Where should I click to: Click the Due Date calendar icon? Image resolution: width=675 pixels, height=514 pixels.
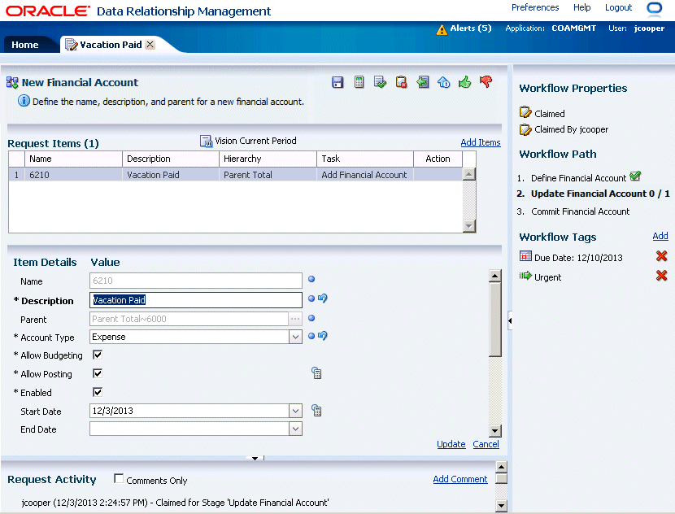[525, 256]
